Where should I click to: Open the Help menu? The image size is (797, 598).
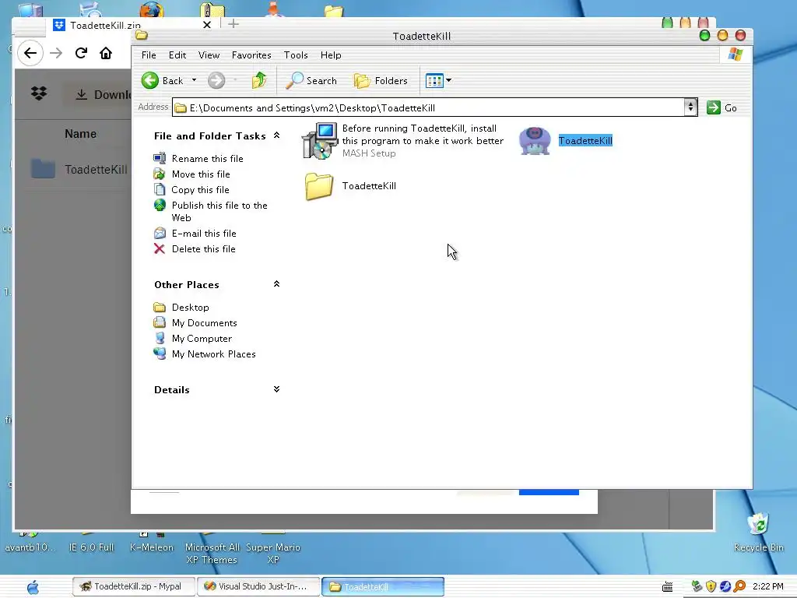(x=330, y=55)
